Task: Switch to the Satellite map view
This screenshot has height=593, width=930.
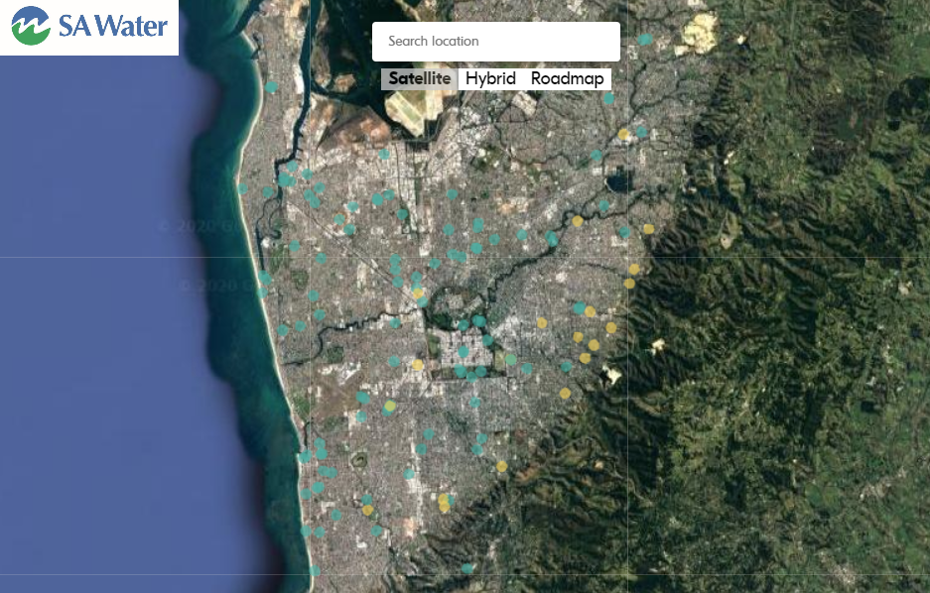Action: click(419, 79)
